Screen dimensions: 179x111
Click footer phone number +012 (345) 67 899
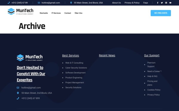pyautogui.click(x=31, y=98)
